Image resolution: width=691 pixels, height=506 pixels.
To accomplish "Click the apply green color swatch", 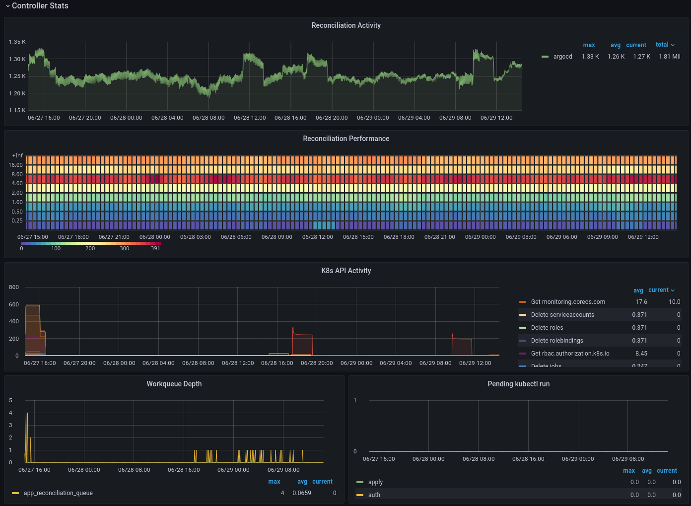I will [360, 482].
